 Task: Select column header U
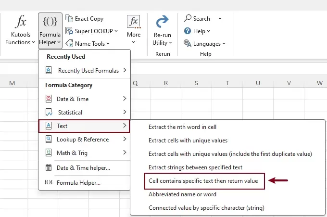coord(258,83)
